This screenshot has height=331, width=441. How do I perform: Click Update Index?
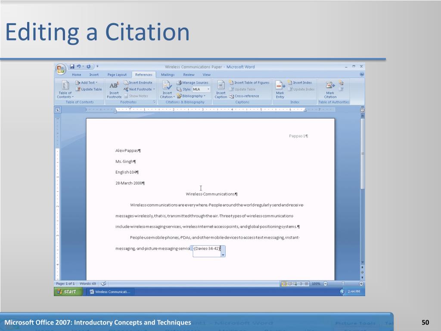pyautogui.click(x=301, y=89)
